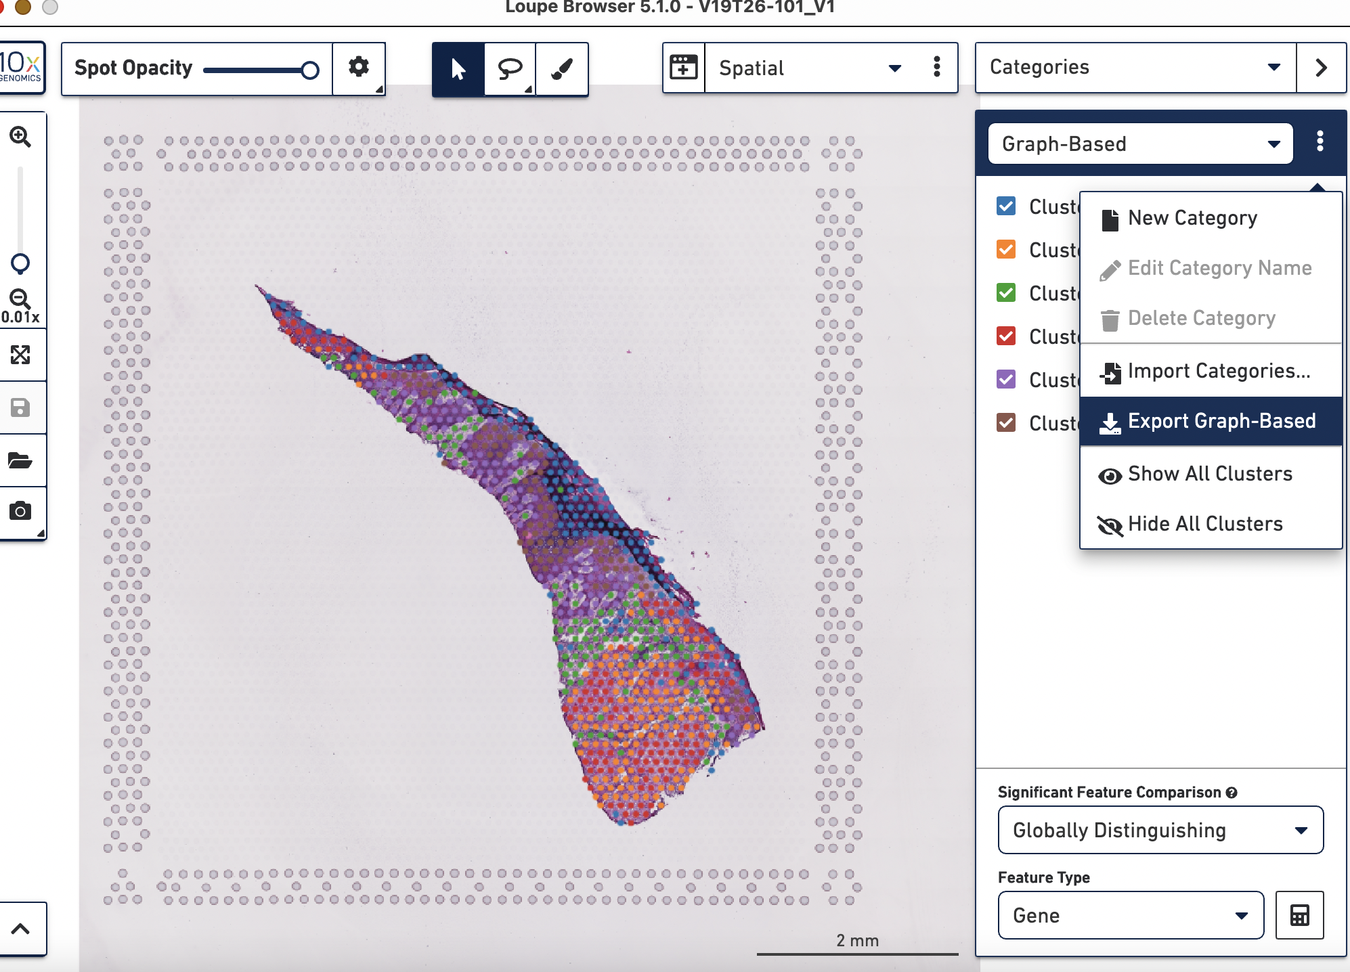This screenshot has width=1350, height=972.
Task: Open a file with the folder icon
Action: pos(20,461)
